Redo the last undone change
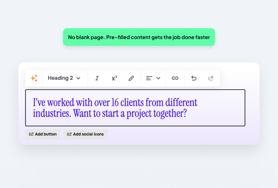The image size is (278, 188). pos(211,78)
